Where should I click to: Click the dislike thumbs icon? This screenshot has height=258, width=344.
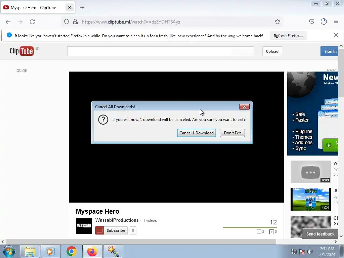271,232
